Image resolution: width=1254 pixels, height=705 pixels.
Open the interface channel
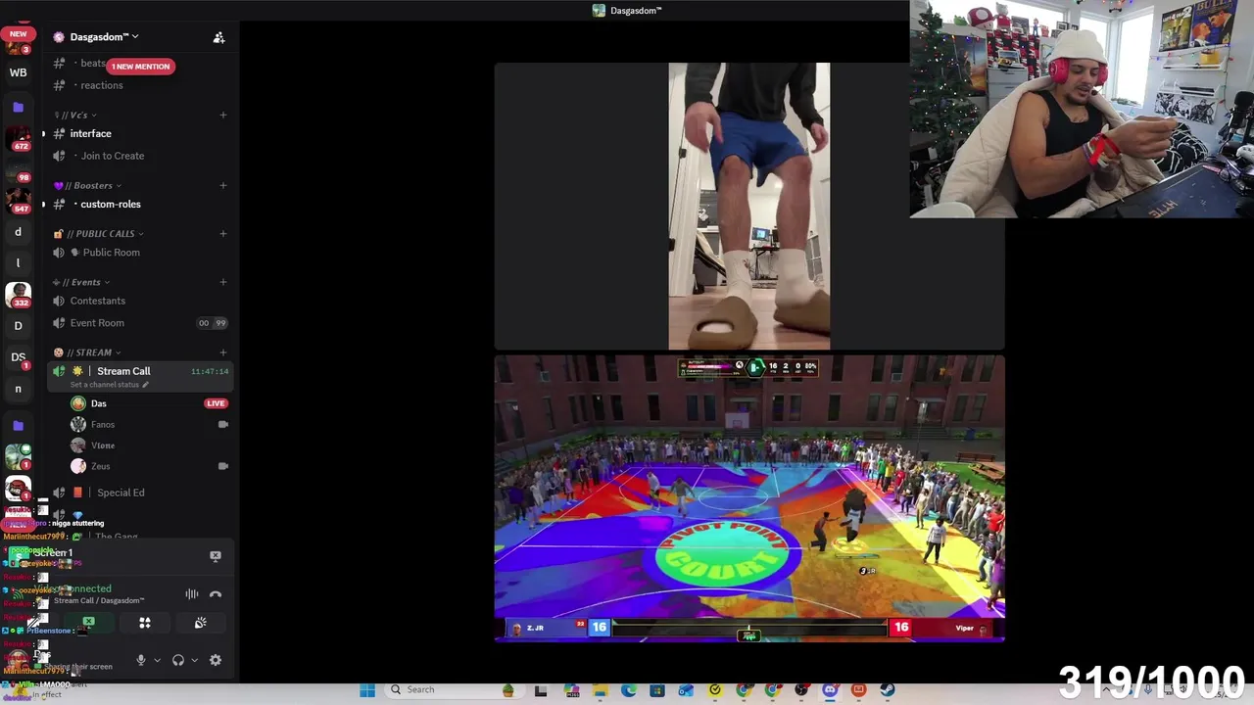(90, 133)
